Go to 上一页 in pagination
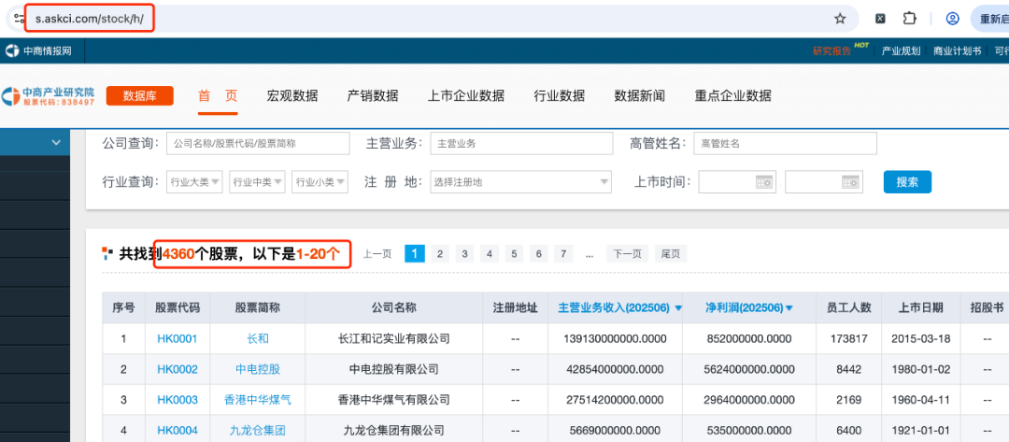 (377, 254)
